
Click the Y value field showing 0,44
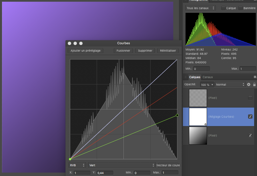pos(105,173)
